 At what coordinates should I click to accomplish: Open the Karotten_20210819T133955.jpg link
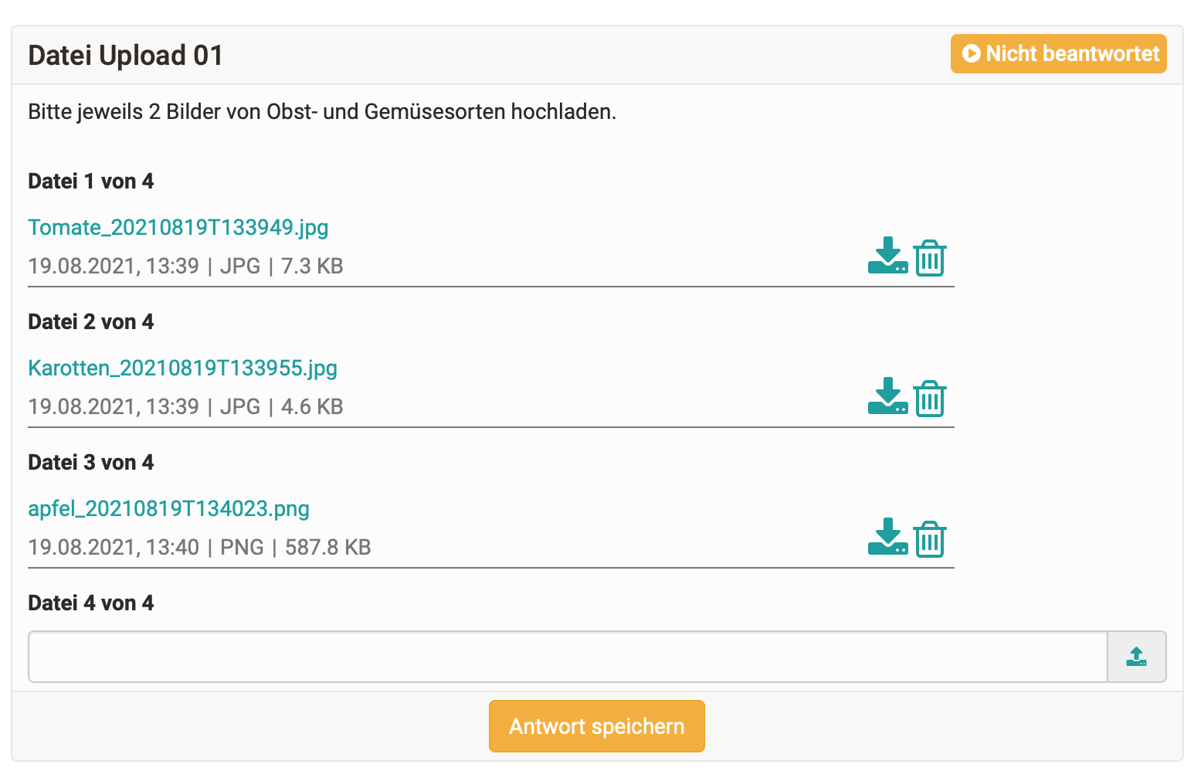183,368
